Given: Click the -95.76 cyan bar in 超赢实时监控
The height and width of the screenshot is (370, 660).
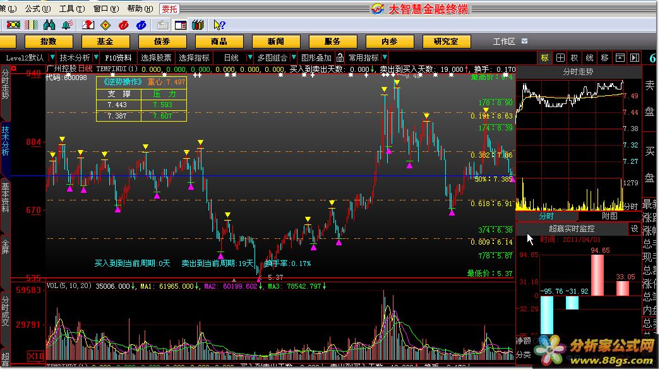Looking at the screenshot, I should (x=547, y=315).
